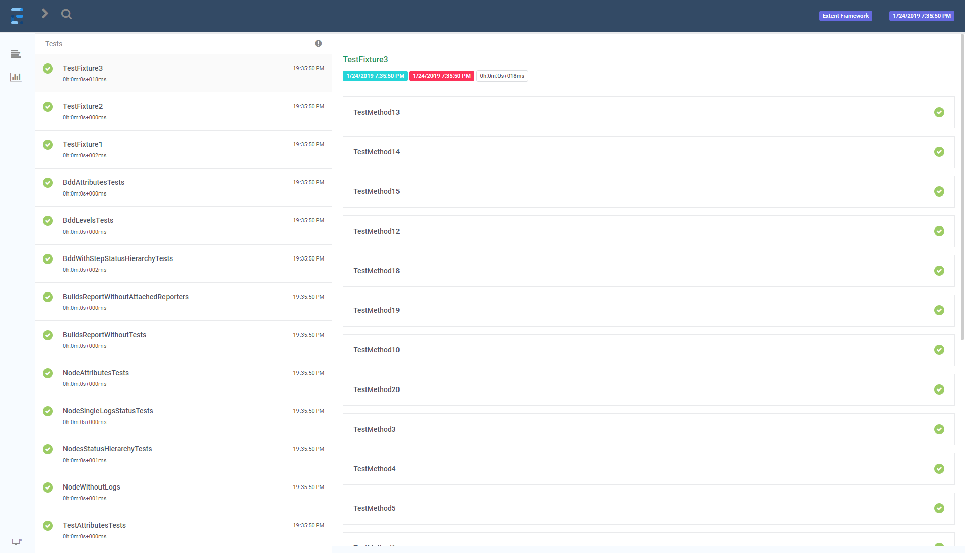Click TestMethod13 pass status icon
This screenshot has height=553, width=965.
pos(939,112)
